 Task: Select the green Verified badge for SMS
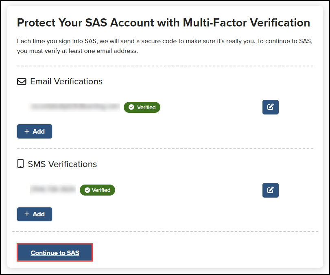click(x=97, y=190)
